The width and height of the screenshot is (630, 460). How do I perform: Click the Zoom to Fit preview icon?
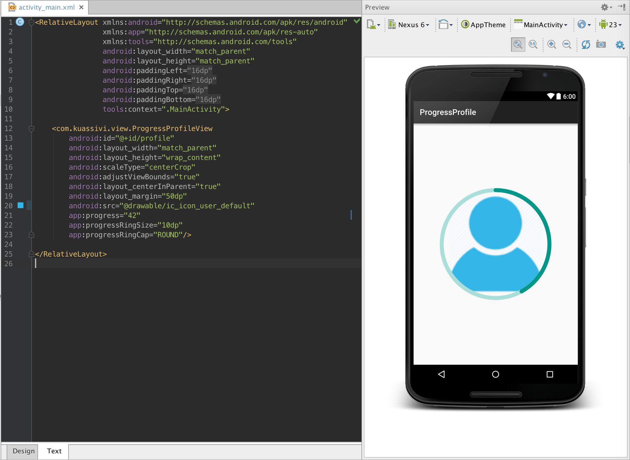click(x=518, y=45)
